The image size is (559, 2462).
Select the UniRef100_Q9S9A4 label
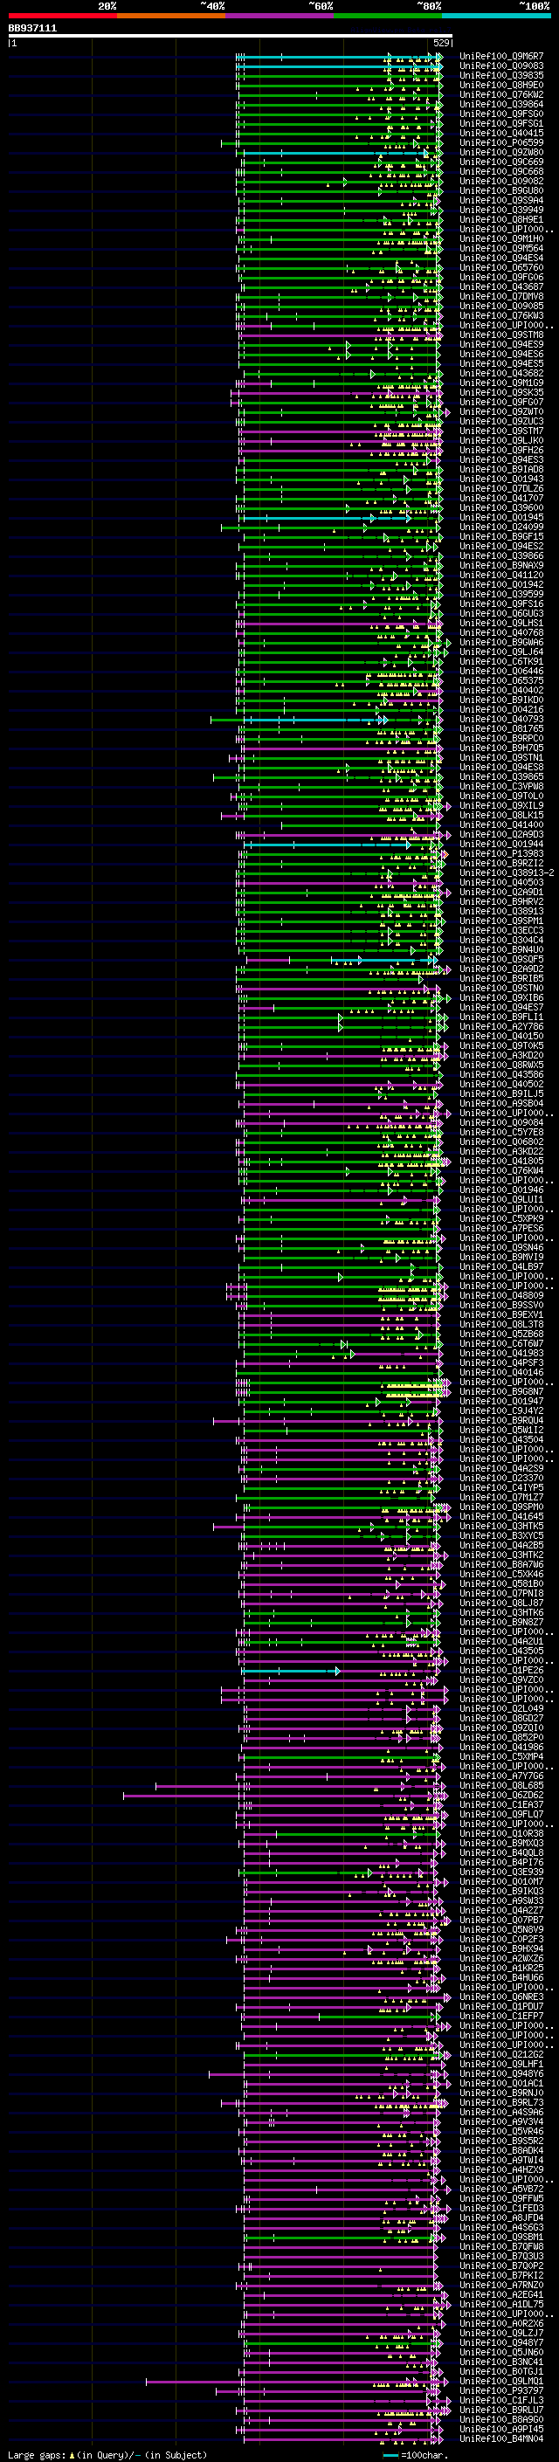pos(500,201)
